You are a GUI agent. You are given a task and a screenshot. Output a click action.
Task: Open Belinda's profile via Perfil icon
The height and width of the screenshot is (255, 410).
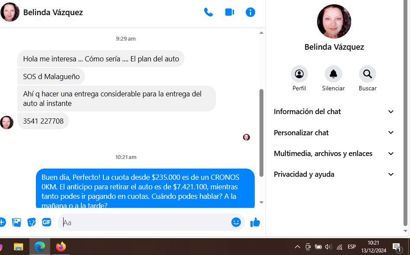pos(299,74)
